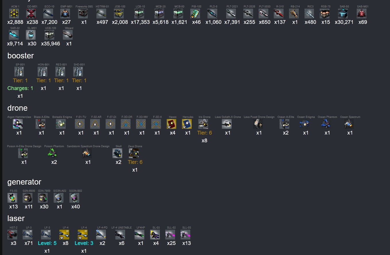Select the HST-2 laser icon
The height and width of the screenshot is (255, 390).
pos(12,235)
